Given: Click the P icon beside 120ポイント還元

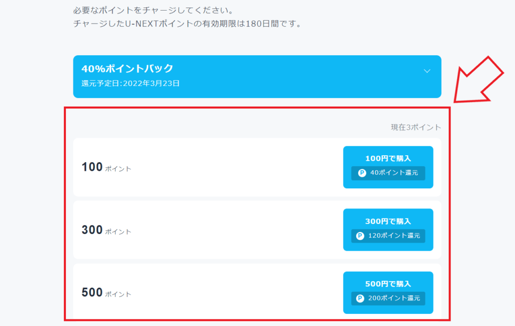Looking at the screenshot, I should point(360,236).
